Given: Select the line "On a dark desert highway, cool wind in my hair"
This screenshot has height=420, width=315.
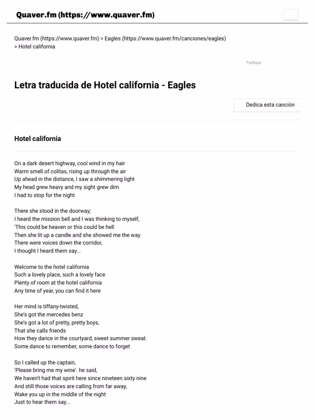Looking at the screenshot, I should 69,163.
